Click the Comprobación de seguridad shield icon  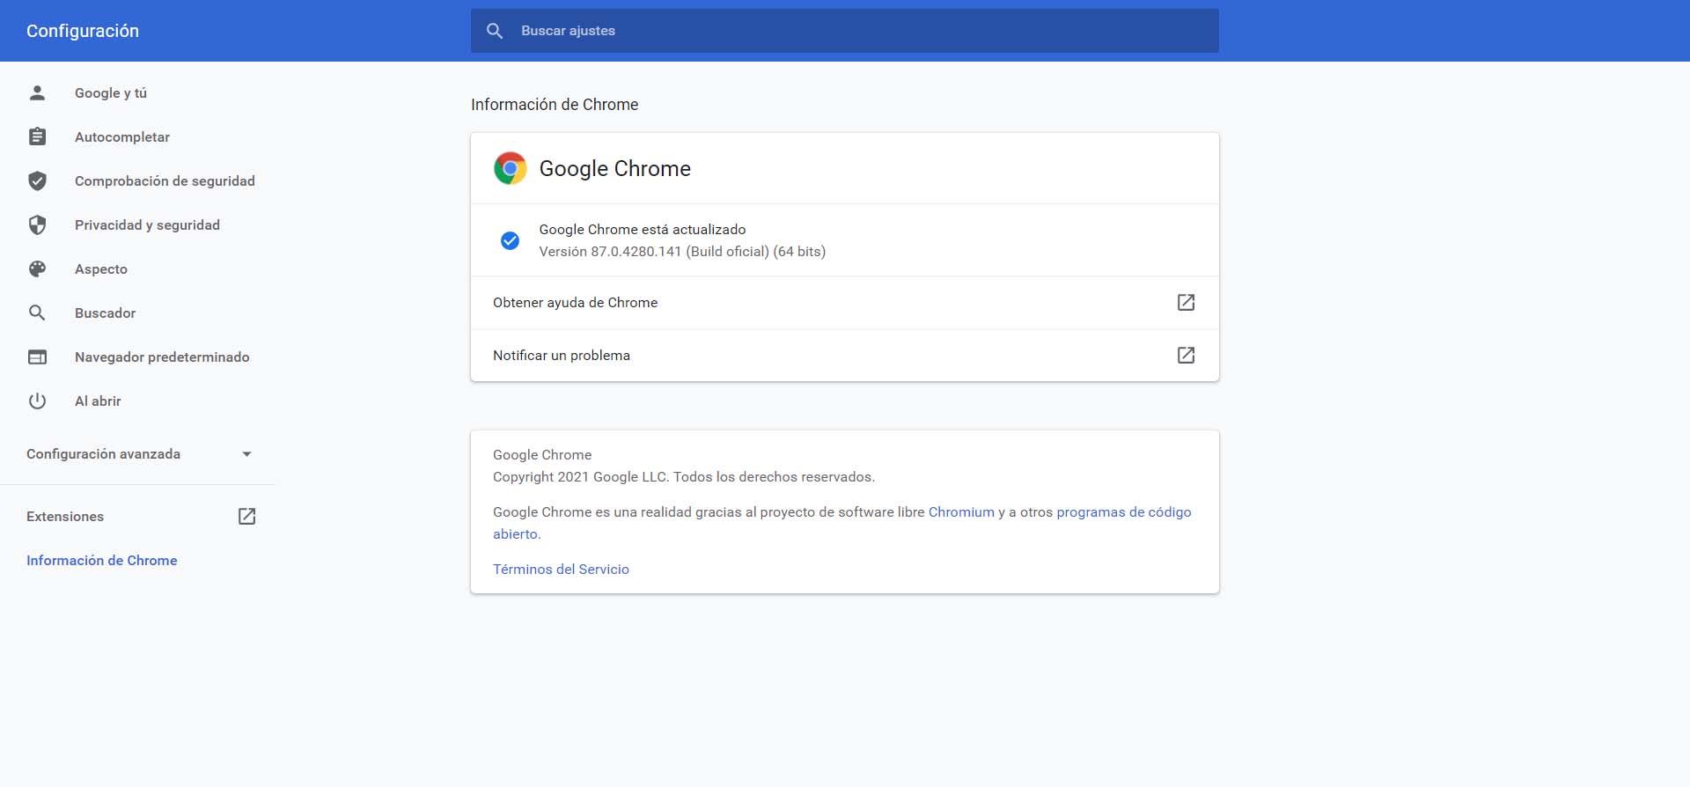[37, 180]
